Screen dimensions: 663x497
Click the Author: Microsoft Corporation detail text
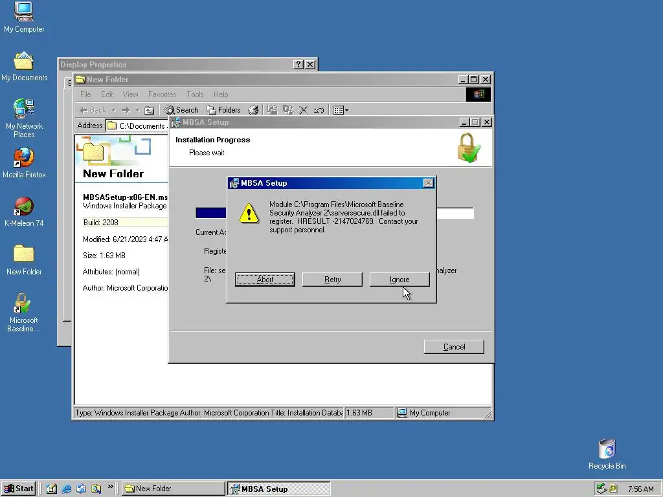pyautogui.click(x=125, y=288)
